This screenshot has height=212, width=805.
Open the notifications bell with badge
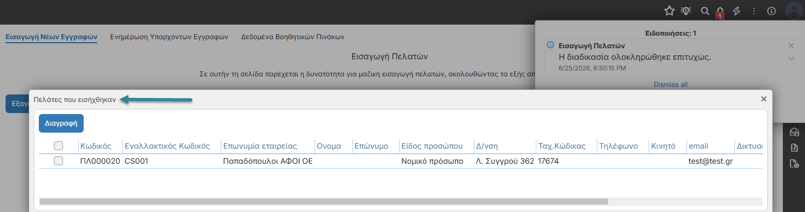tap(720, 12)
